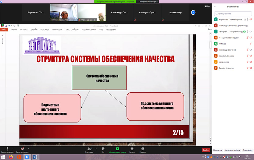Collapse the participants panel with chevron
Screen dimensions: 254x160
coord(215,6)
